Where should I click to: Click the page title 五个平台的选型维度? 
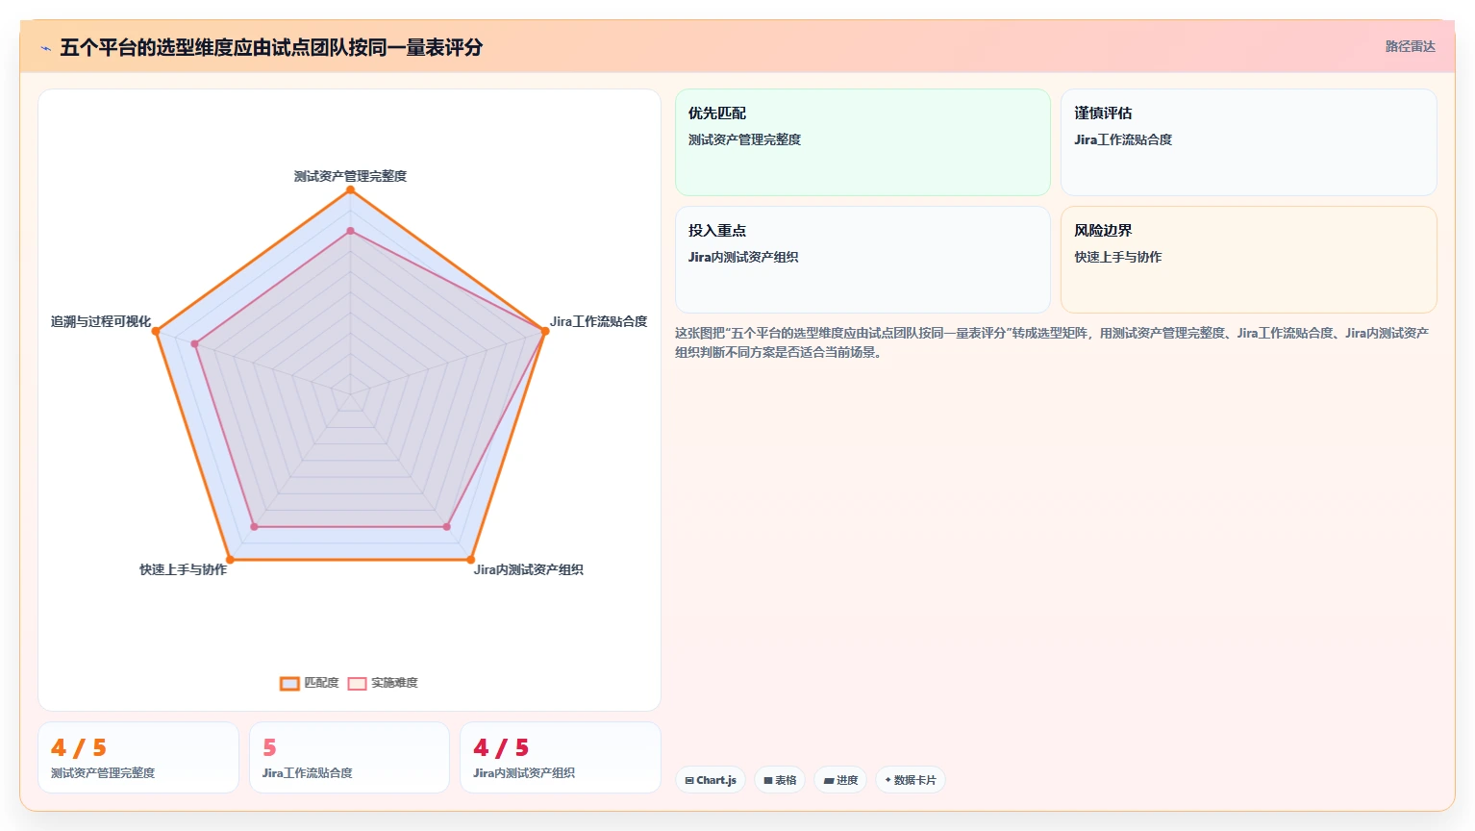tap(271, 47)
